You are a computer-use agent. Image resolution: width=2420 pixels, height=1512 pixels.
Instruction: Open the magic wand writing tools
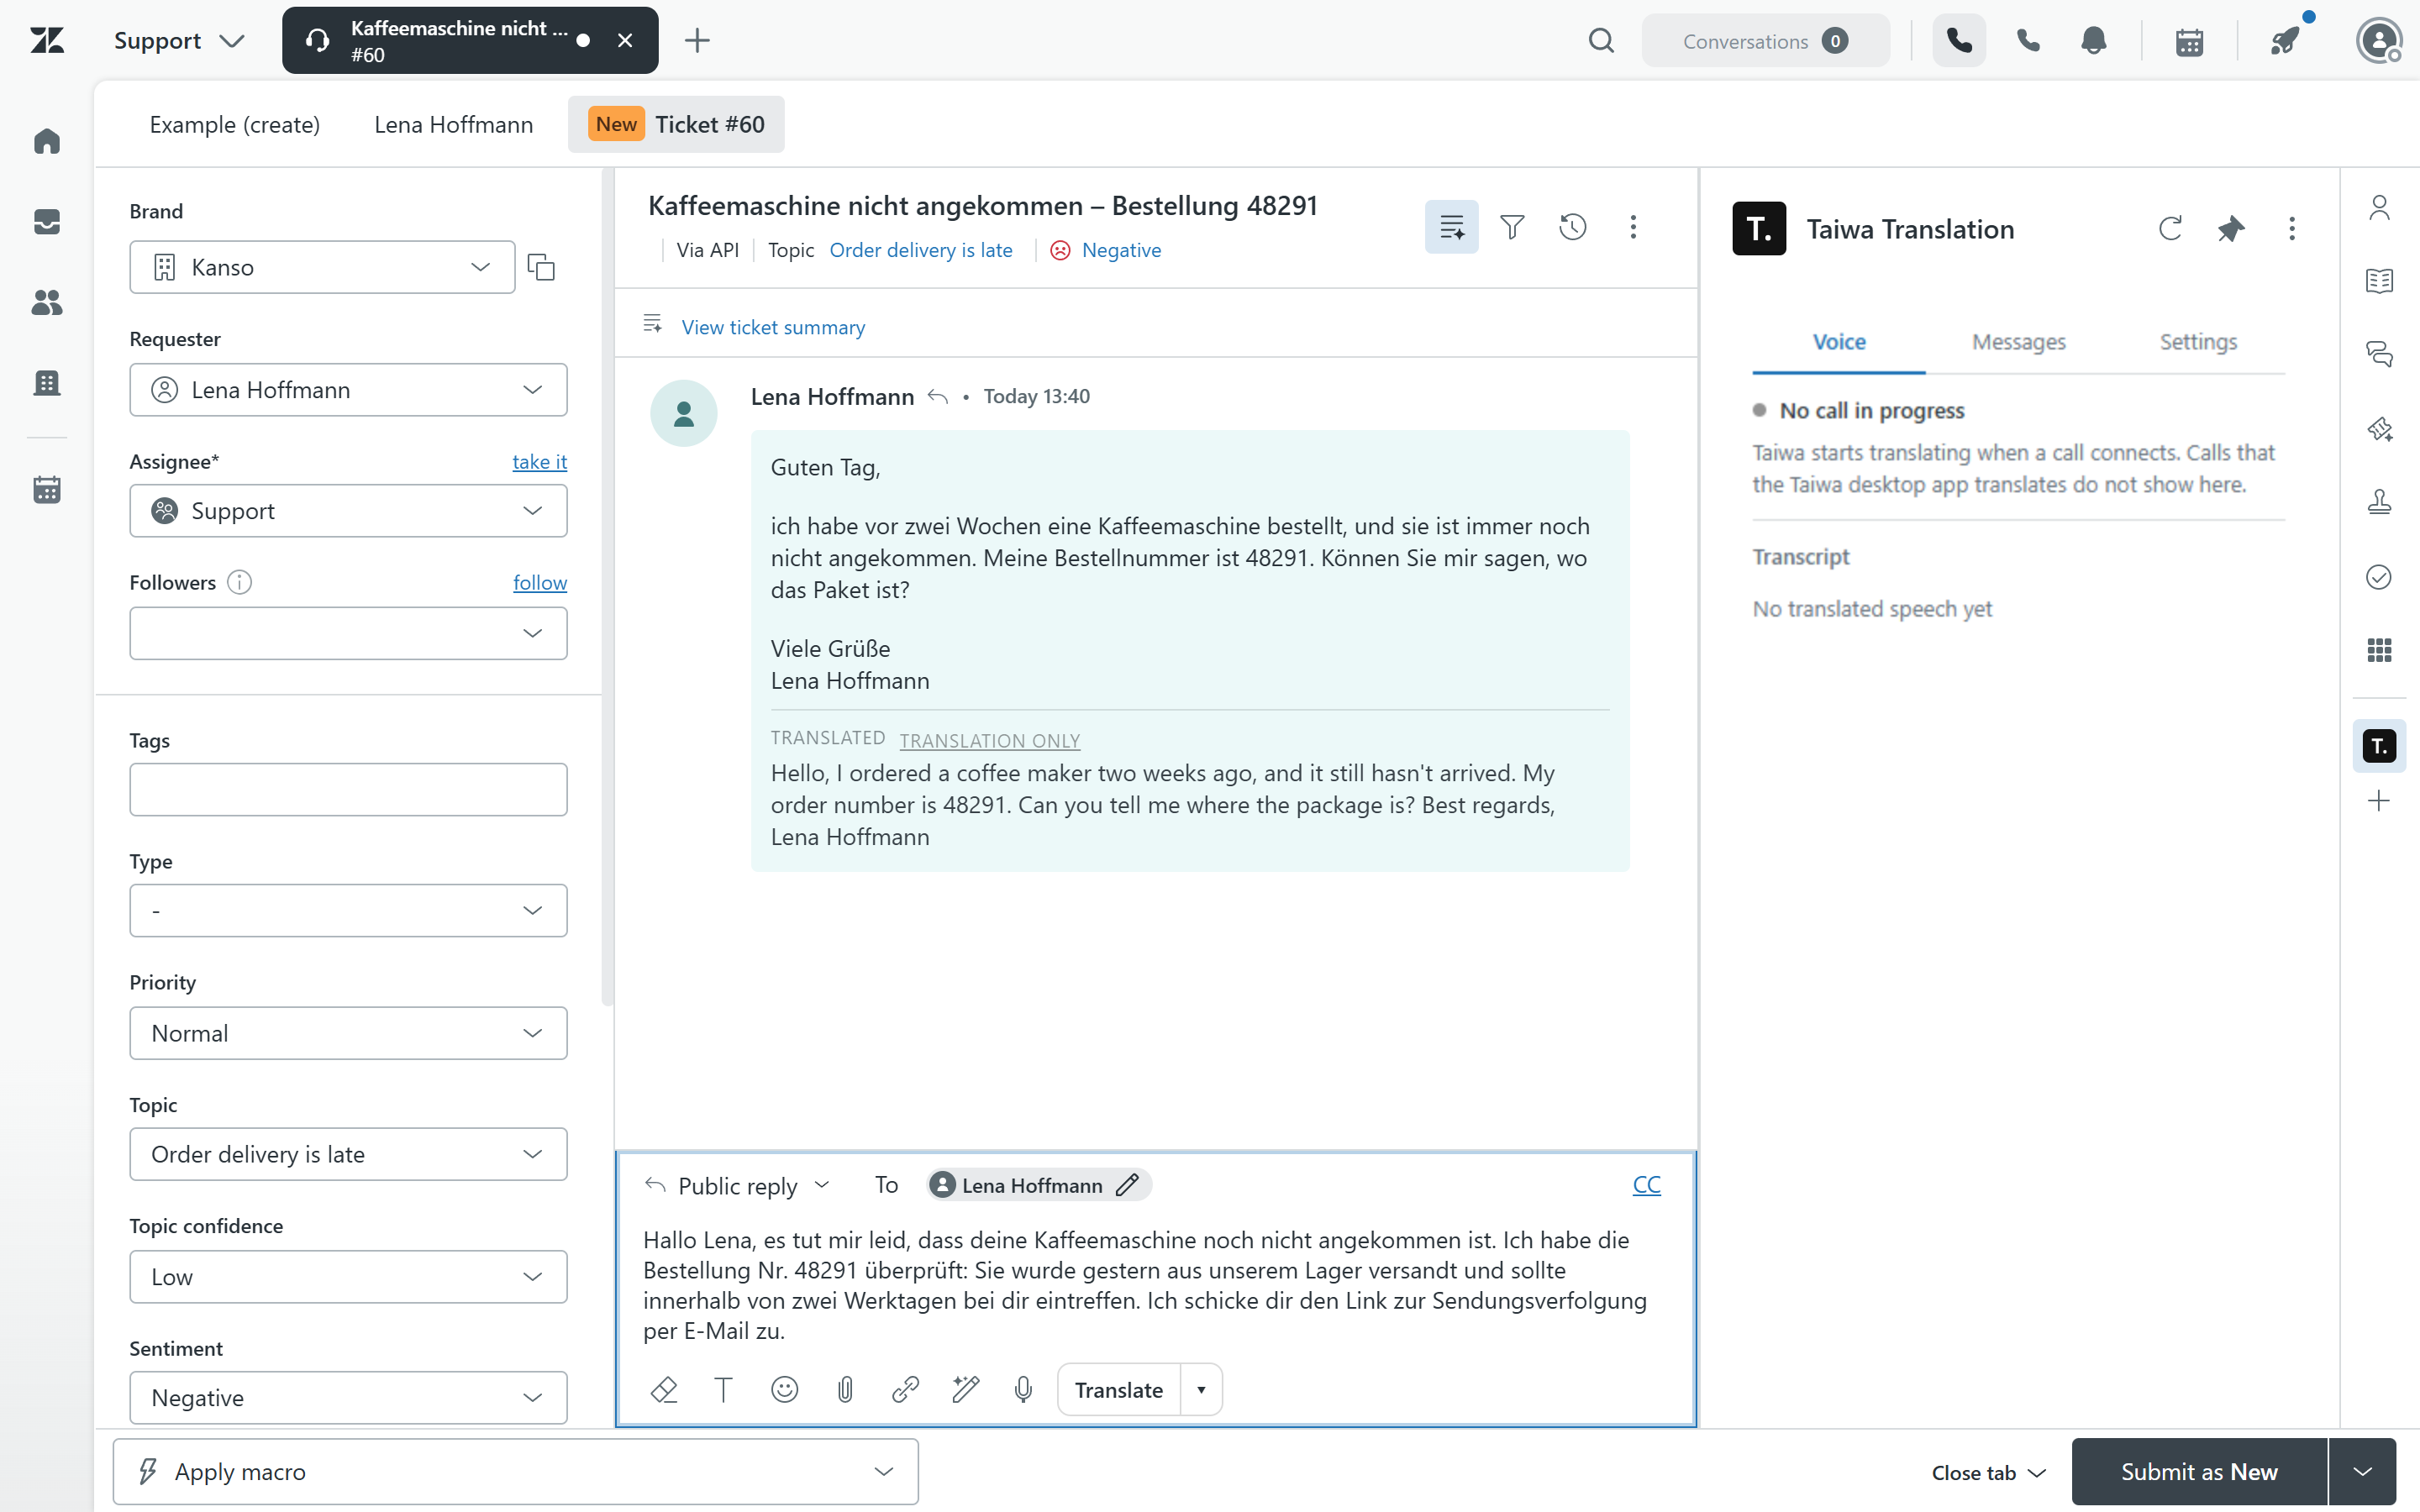point(966,1390)
